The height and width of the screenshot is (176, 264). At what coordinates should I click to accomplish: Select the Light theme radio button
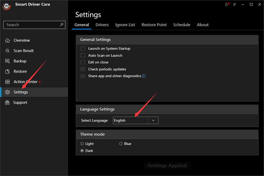point(82,144)
